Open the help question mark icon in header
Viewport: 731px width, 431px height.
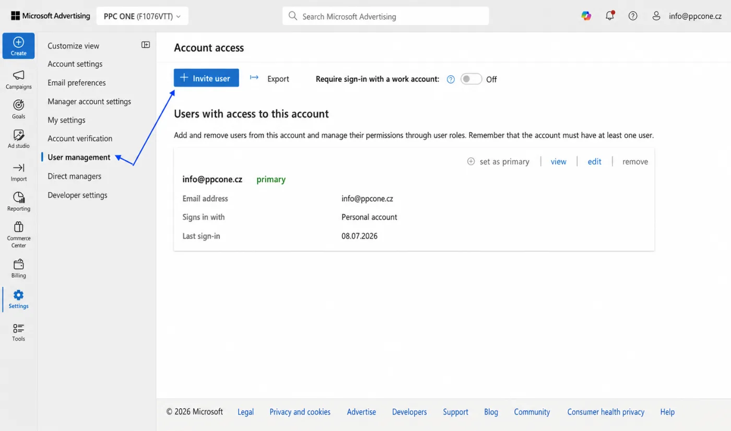(x=633, y=16)
